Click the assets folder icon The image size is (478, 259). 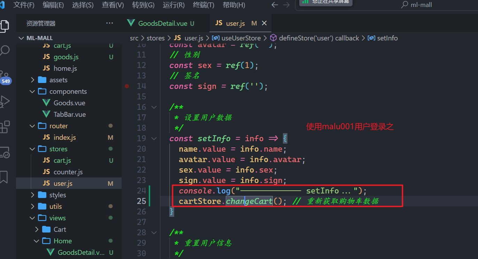(42, 80)
